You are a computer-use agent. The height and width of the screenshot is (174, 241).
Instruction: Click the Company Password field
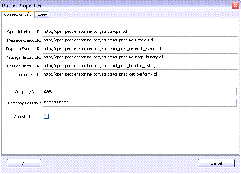(x=140, y=103)
